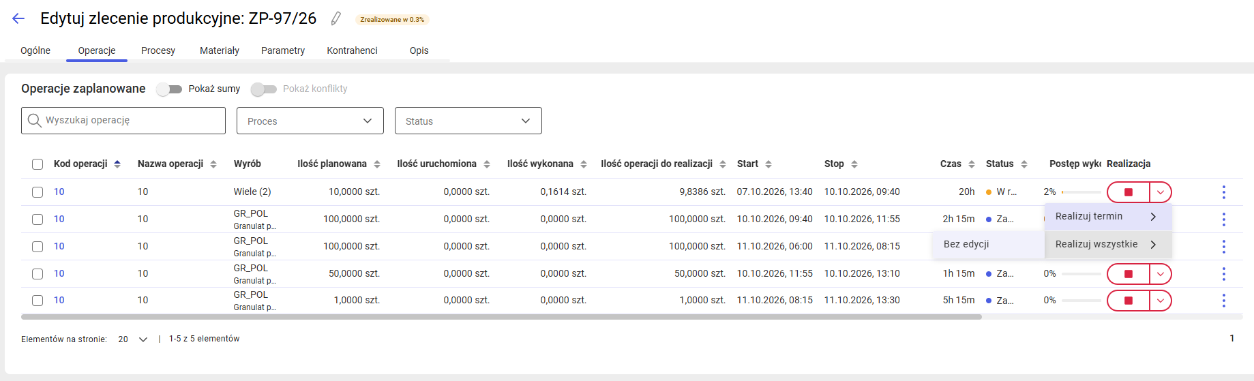
Task: Open the Realizuj termin submenu
Action: click(1108, 217)
